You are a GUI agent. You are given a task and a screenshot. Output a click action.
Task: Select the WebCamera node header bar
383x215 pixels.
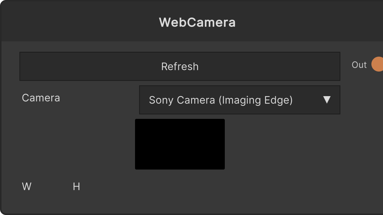[x=192, y=21]
